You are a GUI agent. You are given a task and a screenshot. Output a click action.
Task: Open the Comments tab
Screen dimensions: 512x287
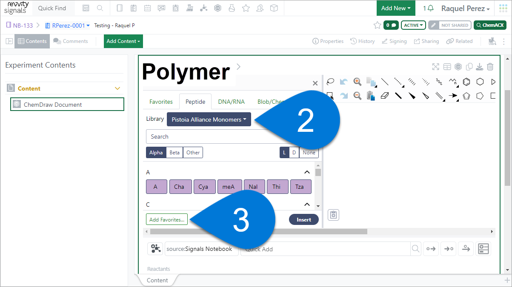[x=71, y=41]
